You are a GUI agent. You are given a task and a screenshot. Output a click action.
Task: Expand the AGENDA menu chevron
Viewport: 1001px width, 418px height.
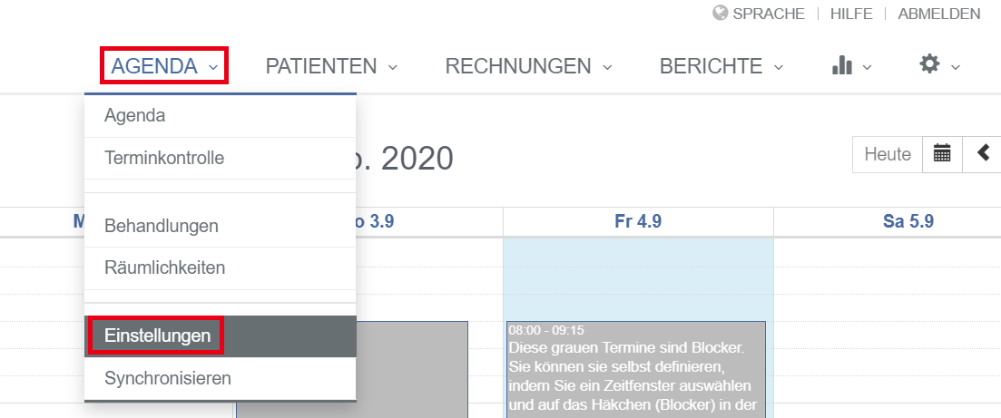pyautogui.click(x=213, y=66)
